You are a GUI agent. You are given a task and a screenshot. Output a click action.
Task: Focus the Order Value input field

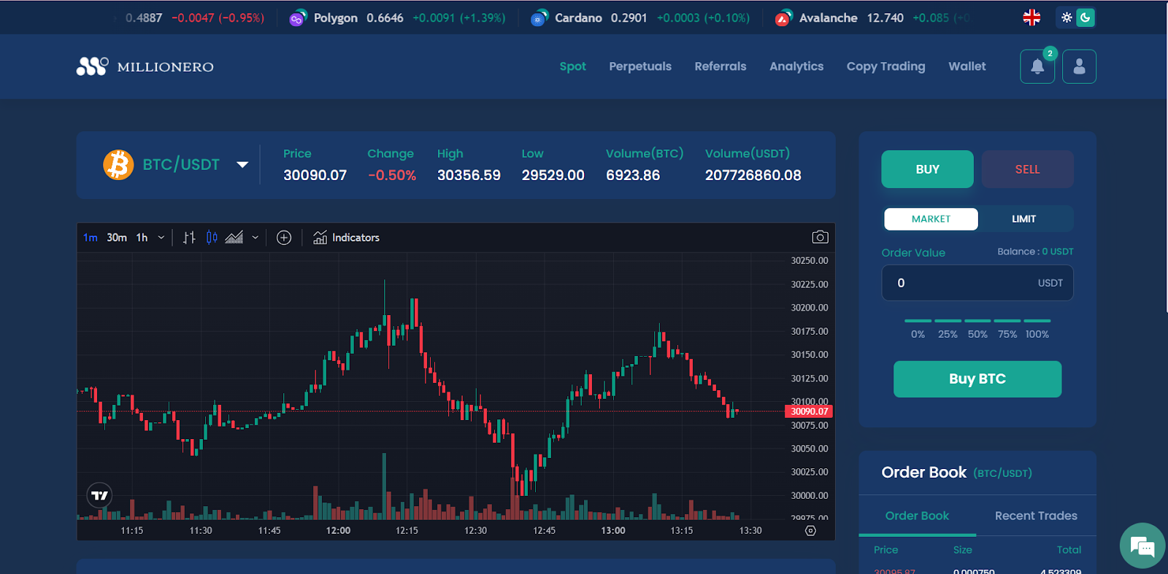tap(977, 283)
